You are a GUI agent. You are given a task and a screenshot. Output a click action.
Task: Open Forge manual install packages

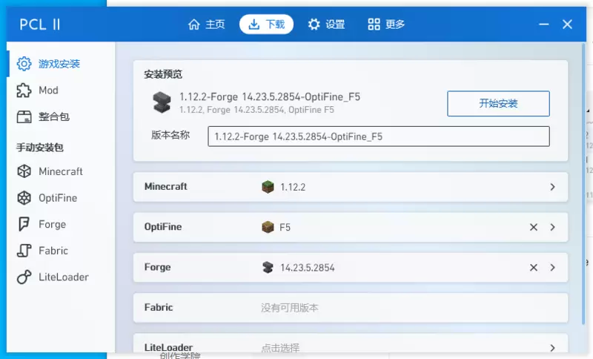61,224
